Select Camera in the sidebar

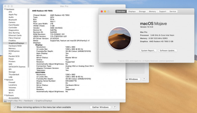pyautogui.click(x=12, y=22)
